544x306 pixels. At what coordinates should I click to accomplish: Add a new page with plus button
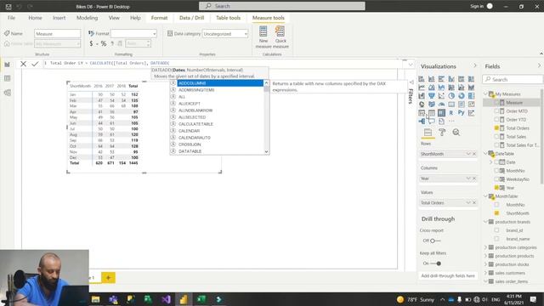(x=108, y=278)
